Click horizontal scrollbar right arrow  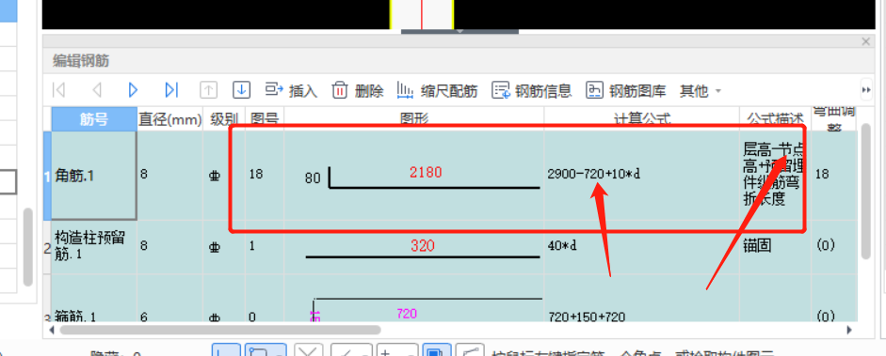coord(848,330)
